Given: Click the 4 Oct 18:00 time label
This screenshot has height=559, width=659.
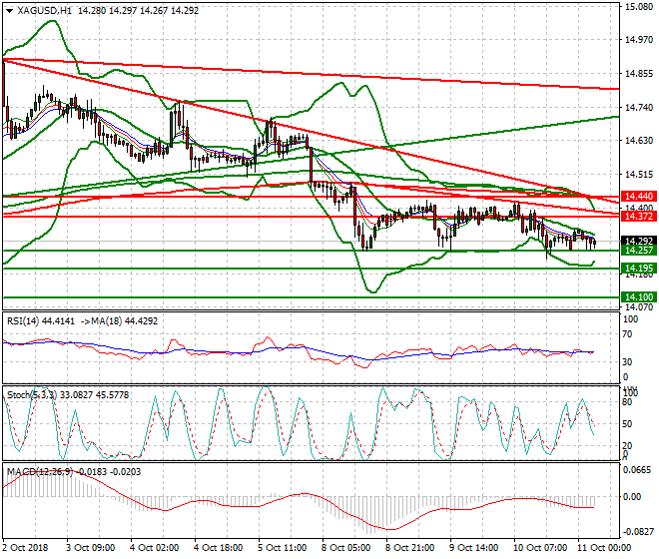Looking at the screenshot, I should (219, 548).
